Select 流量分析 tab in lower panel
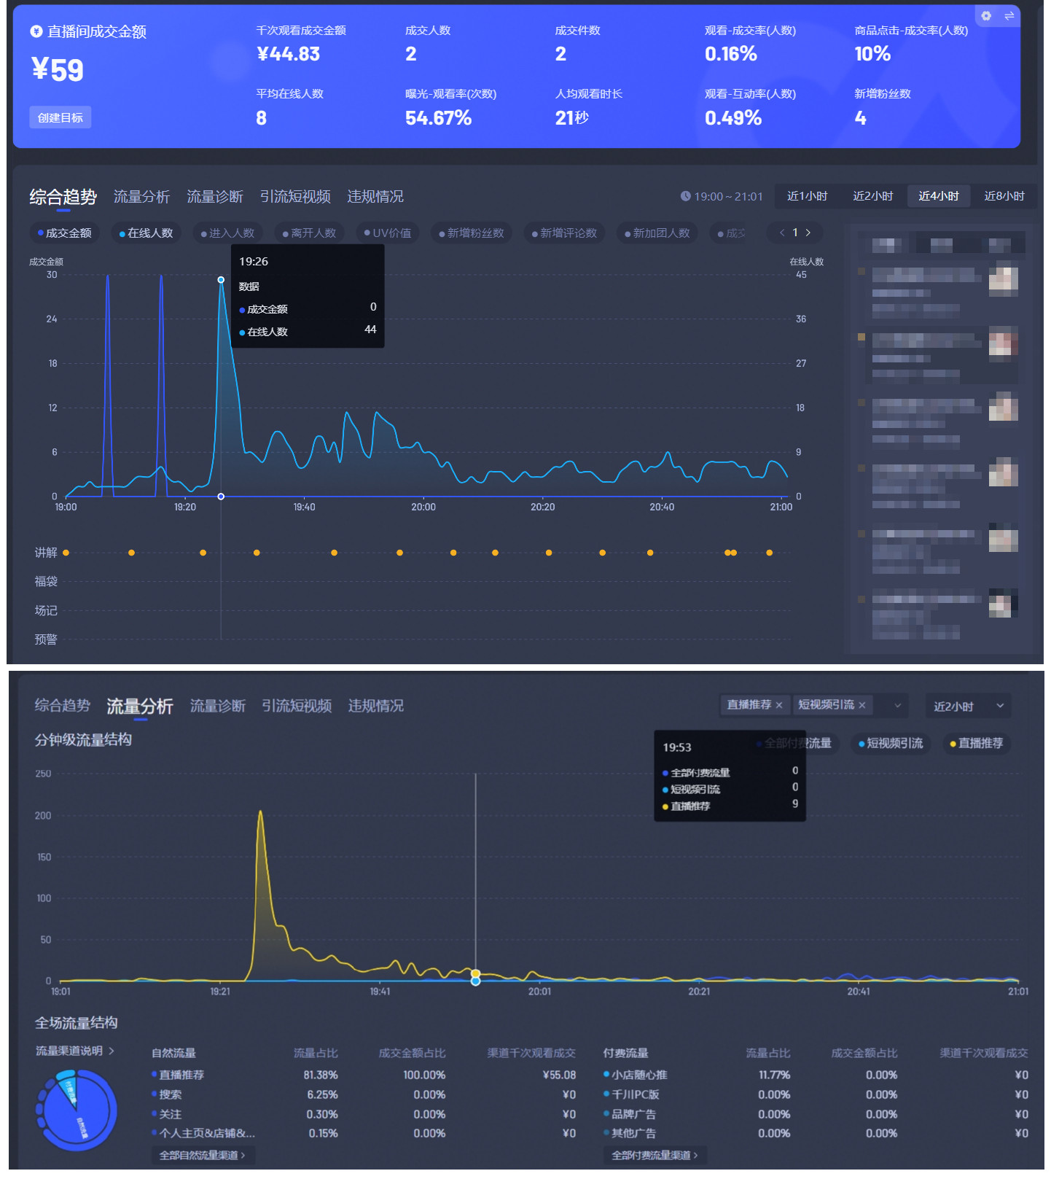The height and width of the screenshot is (1179, 1051). (140, 706)
